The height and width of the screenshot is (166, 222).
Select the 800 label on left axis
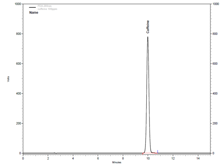tap(19, 34)
